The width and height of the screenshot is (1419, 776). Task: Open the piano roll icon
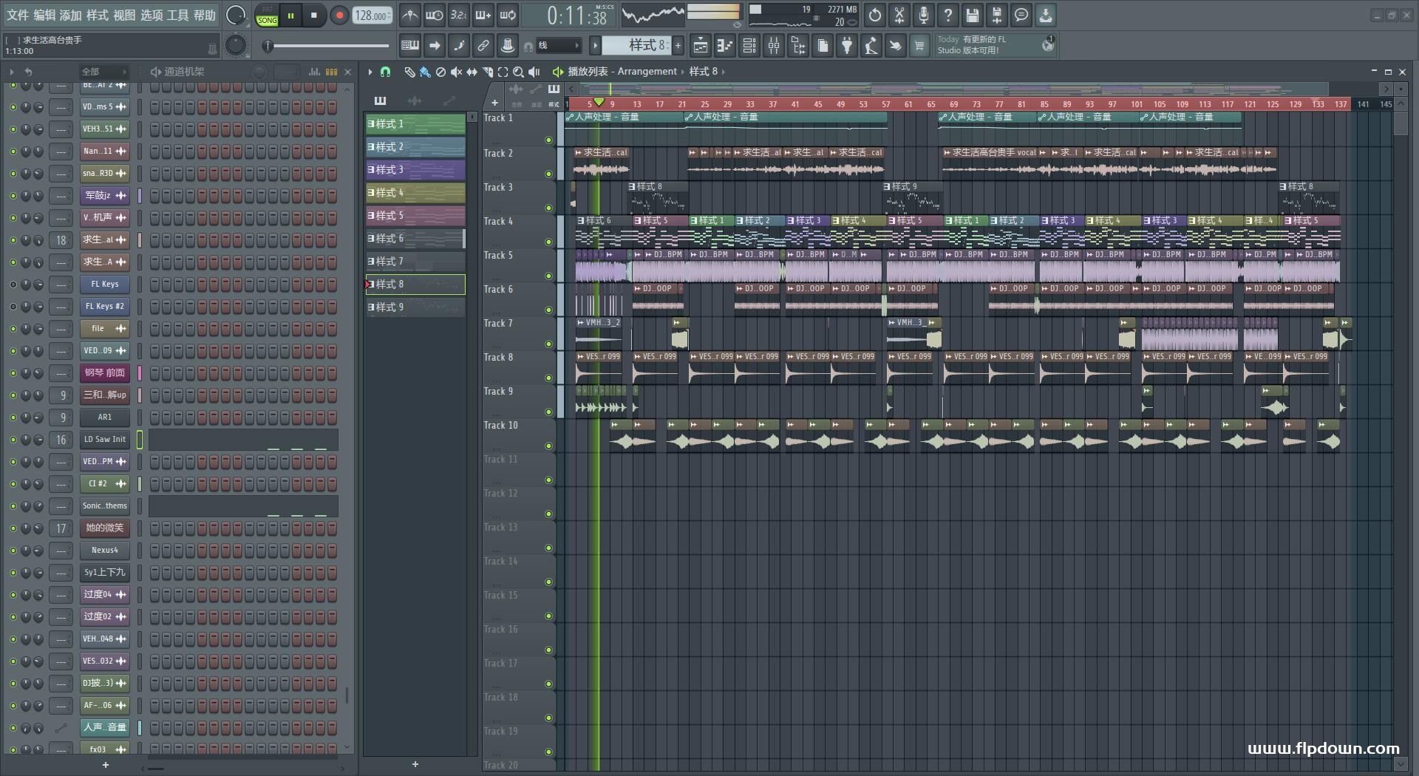(725, 46)
